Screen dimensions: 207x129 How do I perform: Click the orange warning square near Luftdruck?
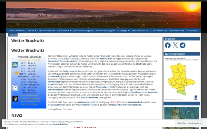click(17, 73)
